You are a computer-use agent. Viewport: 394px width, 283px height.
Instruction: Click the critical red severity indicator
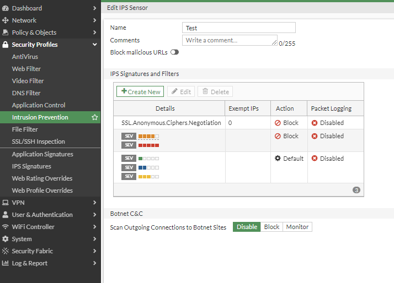coord(148,145)
